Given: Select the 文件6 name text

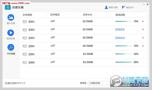Looking at the screenshot, I should tap(31, 62).
